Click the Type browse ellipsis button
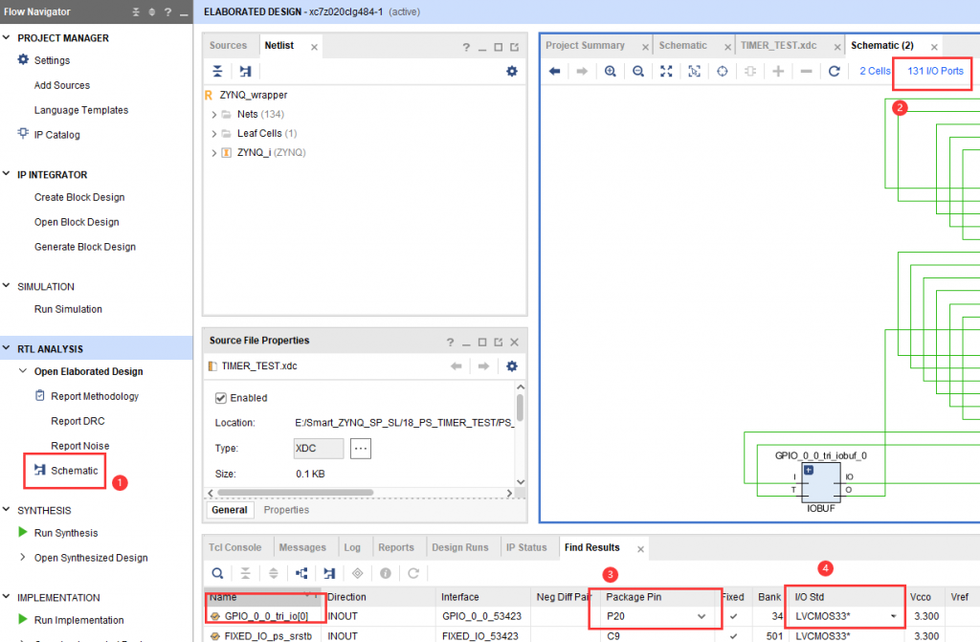 [x=361, y=448]
